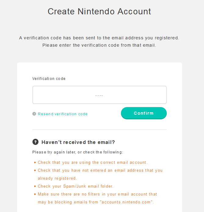This screenshot has height=212, width=204.
Task: Click the divider line below Confirm
Action: [100, 130]
